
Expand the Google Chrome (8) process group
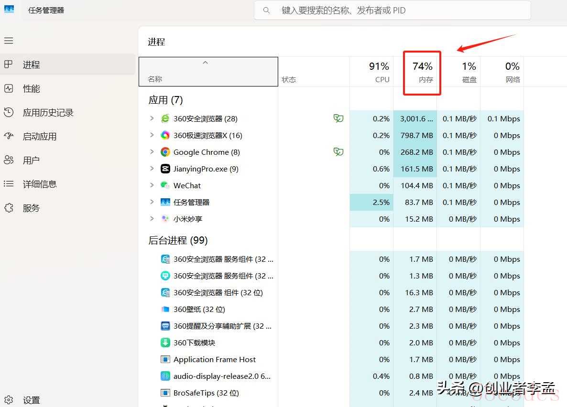pos(152,151)
